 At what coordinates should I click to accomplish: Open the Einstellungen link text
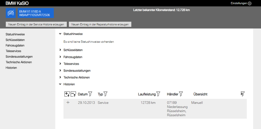(239, 3)
